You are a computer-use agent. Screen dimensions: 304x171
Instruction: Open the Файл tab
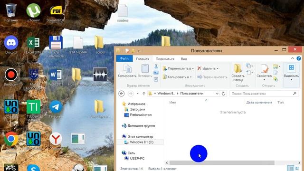124,58
